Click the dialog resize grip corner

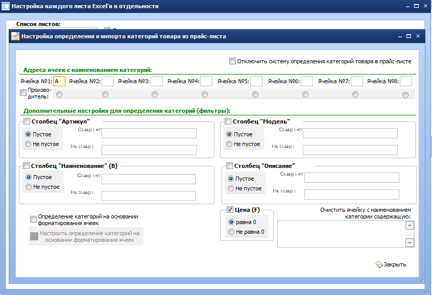(x=421, y=281)
